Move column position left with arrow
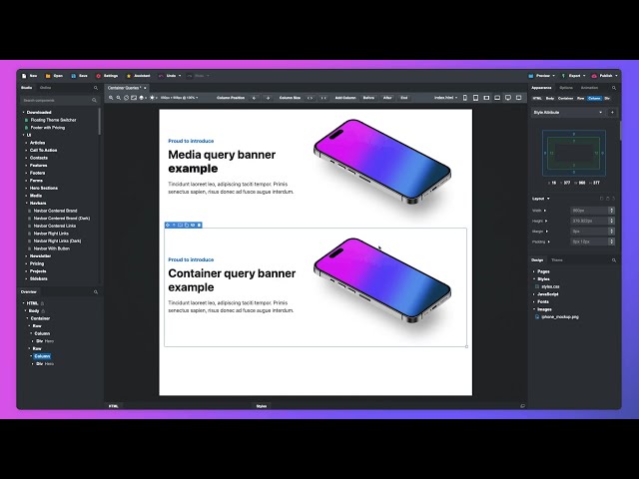This screenshot has height=479, width=639. pos(255,98)
